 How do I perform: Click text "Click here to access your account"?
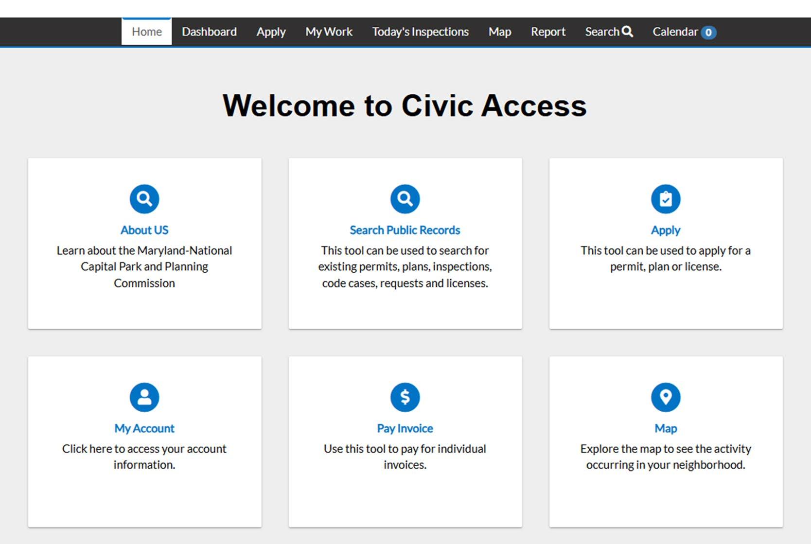(x=144, y=449)
